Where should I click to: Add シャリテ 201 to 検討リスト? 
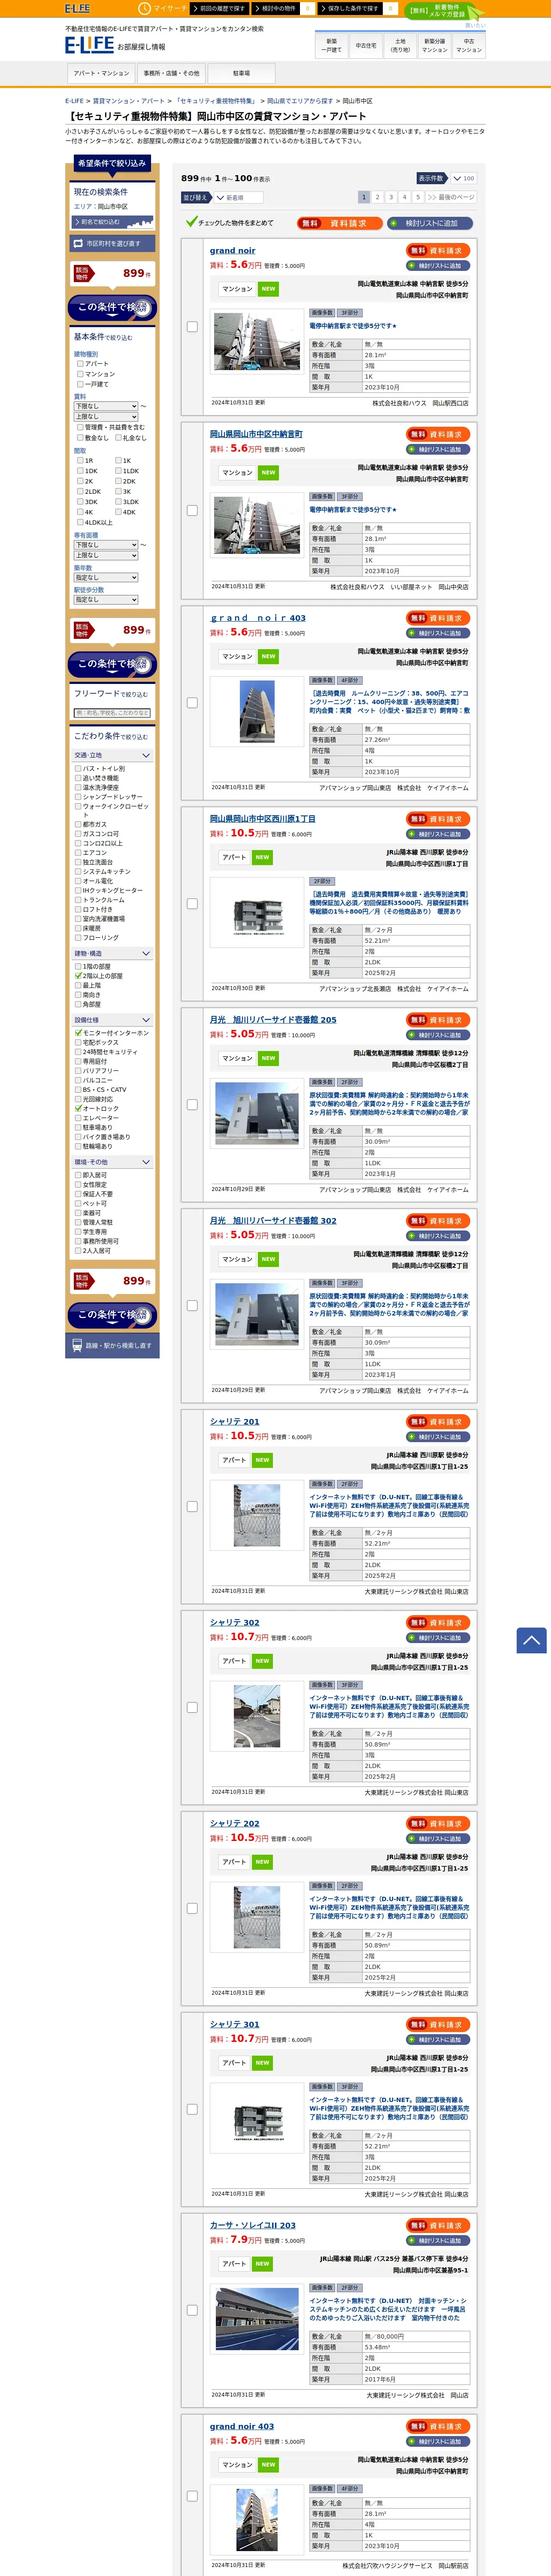[438, 1437]
